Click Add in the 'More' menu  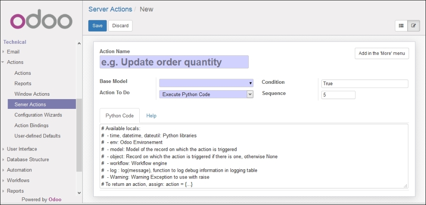point(382,54)
